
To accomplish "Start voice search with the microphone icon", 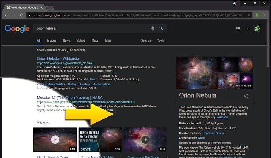I will click(152, 28).
